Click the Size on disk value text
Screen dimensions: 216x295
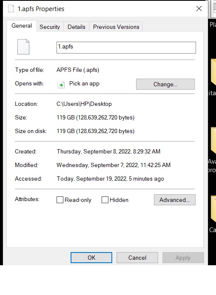96,131
